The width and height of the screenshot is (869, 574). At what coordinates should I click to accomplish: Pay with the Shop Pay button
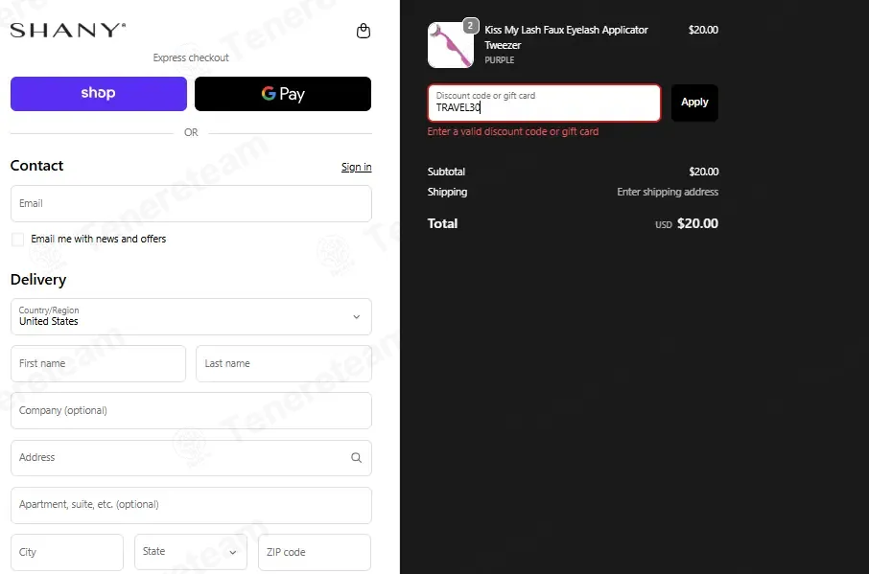click(x=99, y=94)
